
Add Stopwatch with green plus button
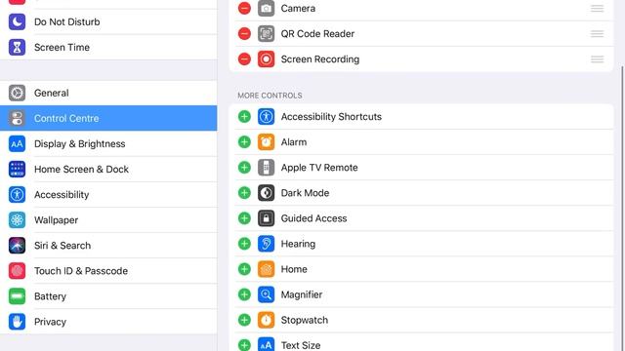click(244, 321)
